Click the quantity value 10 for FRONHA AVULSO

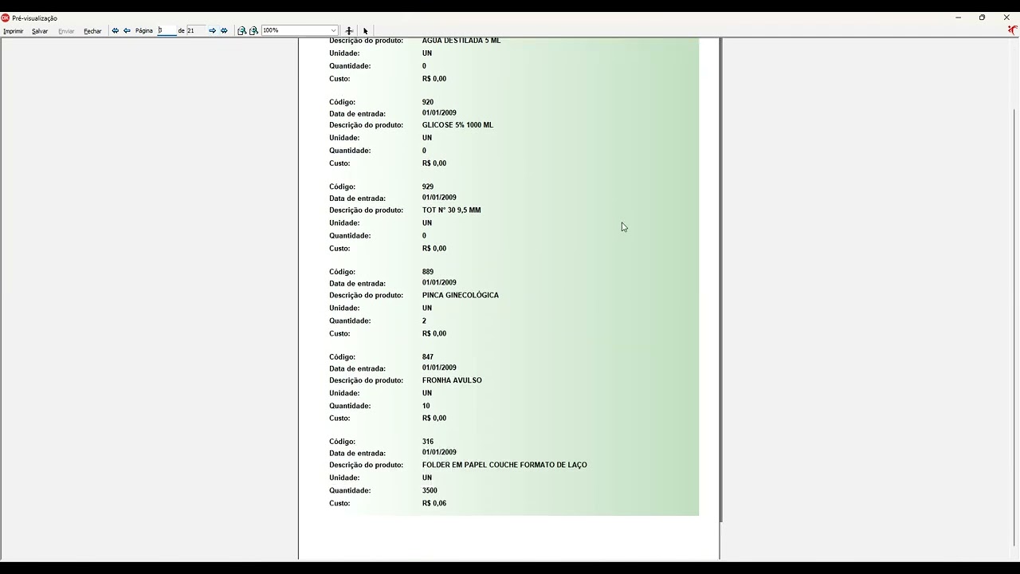pyautogui.click(x=426, y=406)
